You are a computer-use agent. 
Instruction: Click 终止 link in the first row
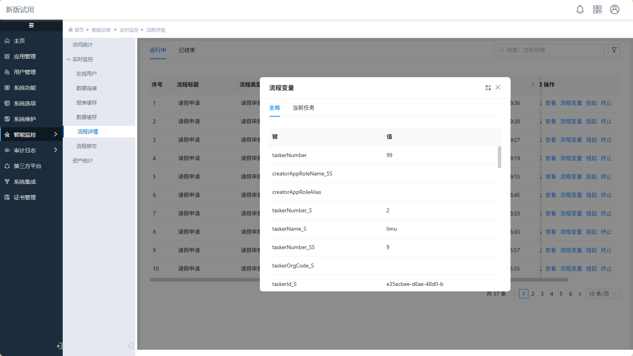pyautogui.click(x=606, y=103)
